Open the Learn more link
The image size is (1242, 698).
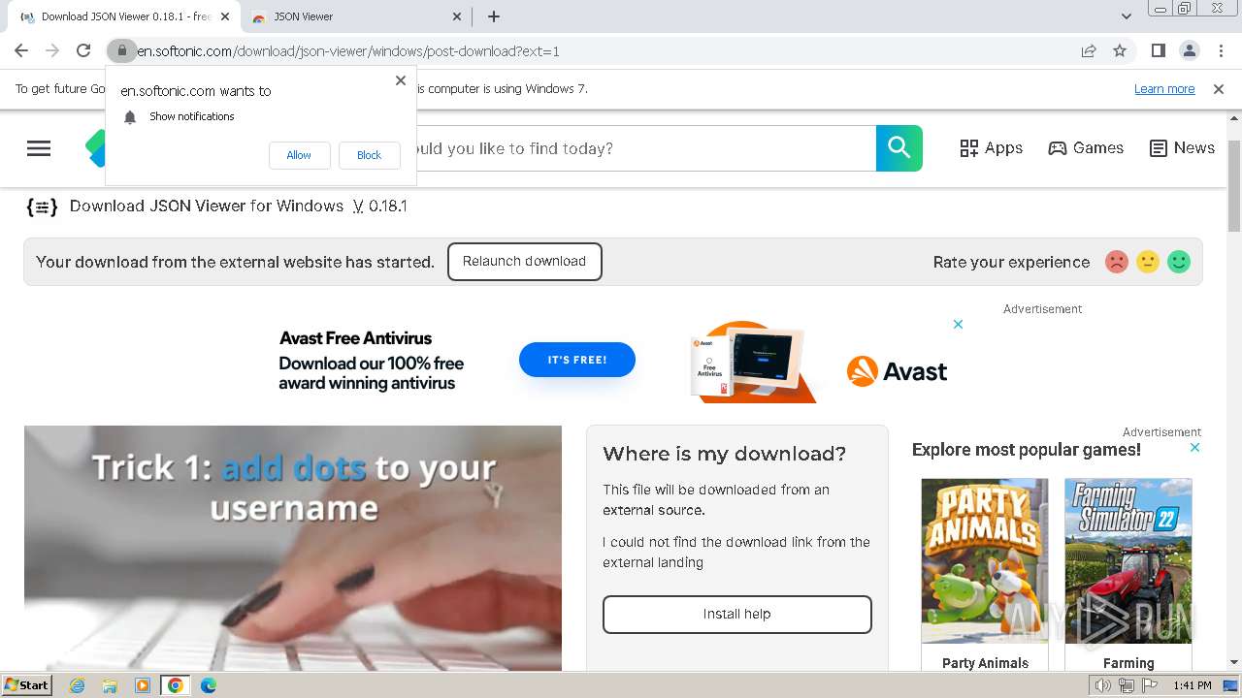click(x=1164, y=89)
